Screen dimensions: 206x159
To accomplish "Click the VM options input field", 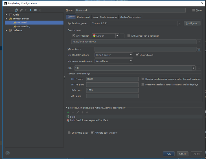I will pyautogui.click(x=145, y=49).
